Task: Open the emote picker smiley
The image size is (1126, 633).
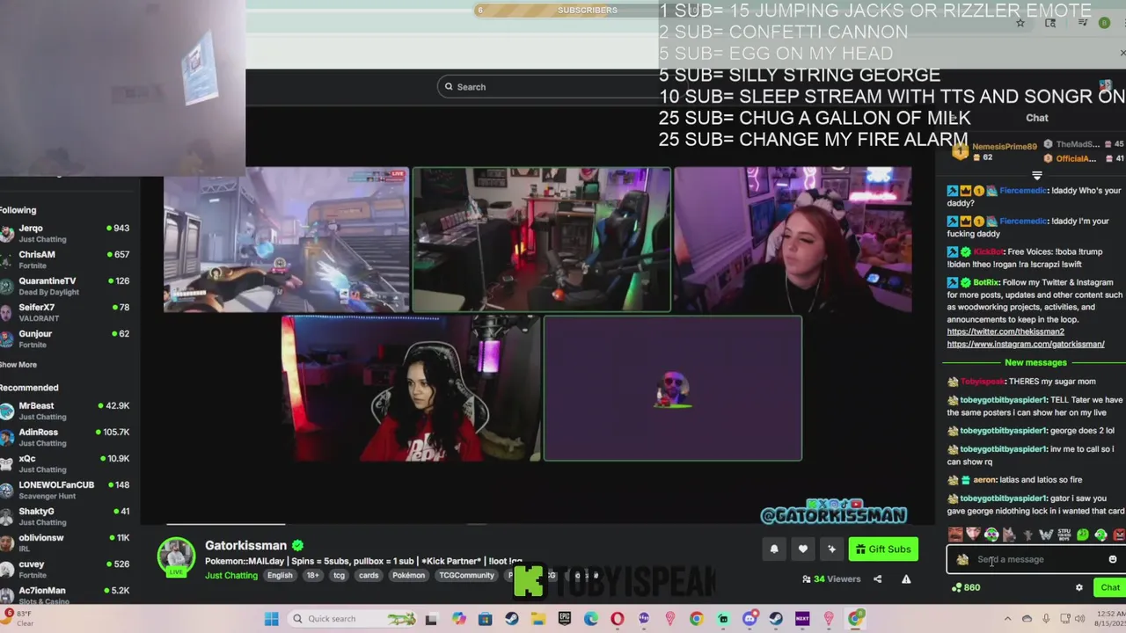Action: coord(1113,559)
